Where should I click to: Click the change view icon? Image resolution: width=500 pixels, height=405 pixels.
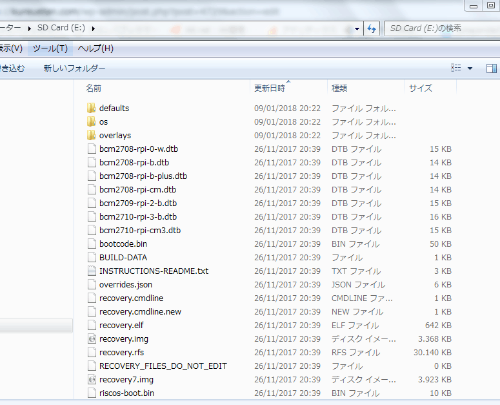tap(456, 68)
